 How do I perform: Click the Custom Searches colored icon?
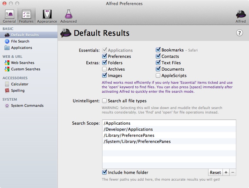7,69
